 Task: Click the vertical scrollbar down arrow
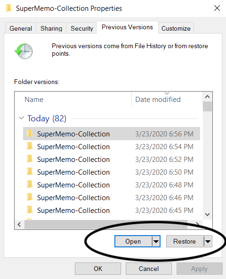click(x=207, y=214)
